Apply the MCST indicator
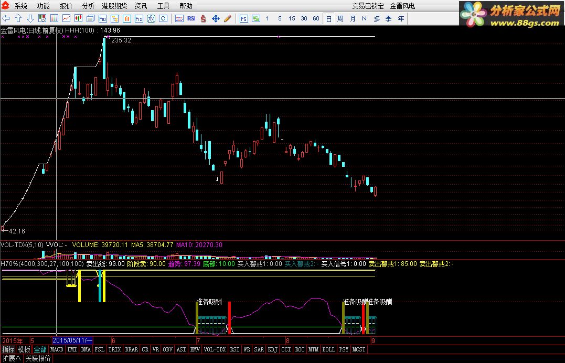Screen dimensions: 565x363 (358, 349)
